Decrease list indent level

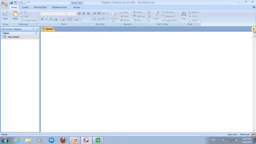point(94,14)
